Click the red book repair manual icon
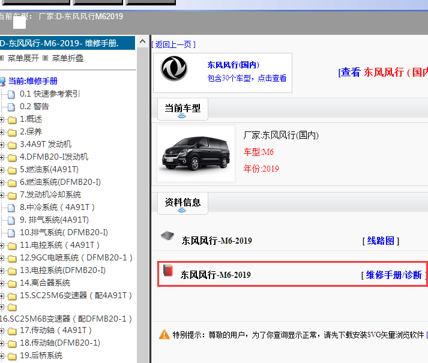The width and height of the screenshot is (428, 363). click(168, 270)
